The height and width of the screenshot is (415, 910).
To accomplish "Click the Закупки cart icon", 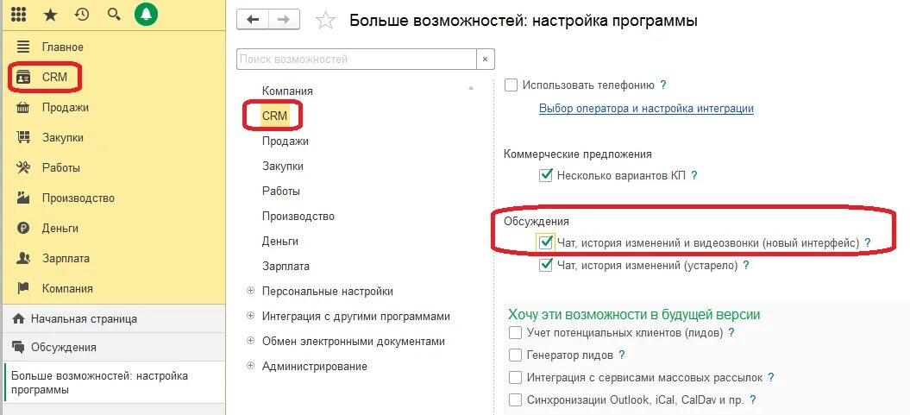I will click(23, 137).
